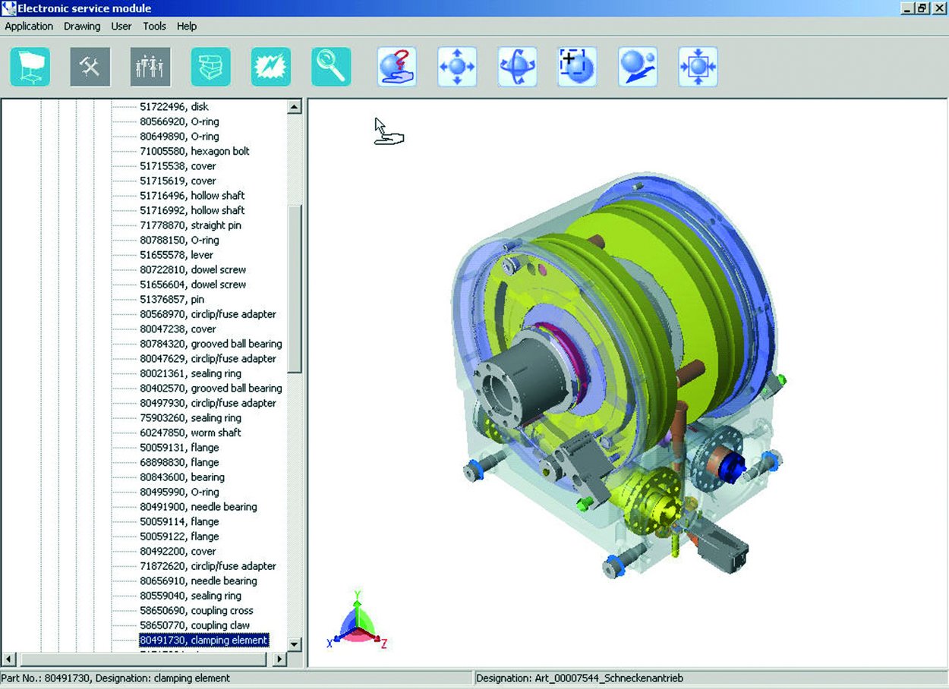Click the horizontal scrollbar right arrow
The height and width of the screenshot is (689, 949).
[279, 659]
